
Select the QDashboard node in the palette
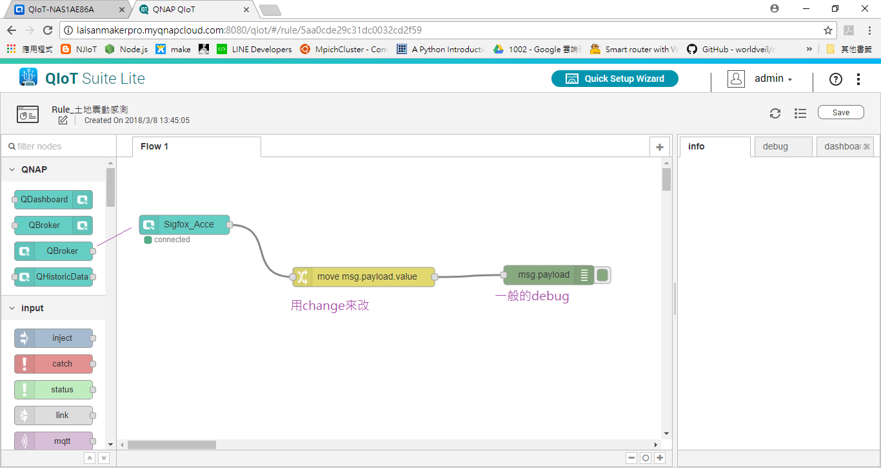pyautogui.click(x=54, y=200)
